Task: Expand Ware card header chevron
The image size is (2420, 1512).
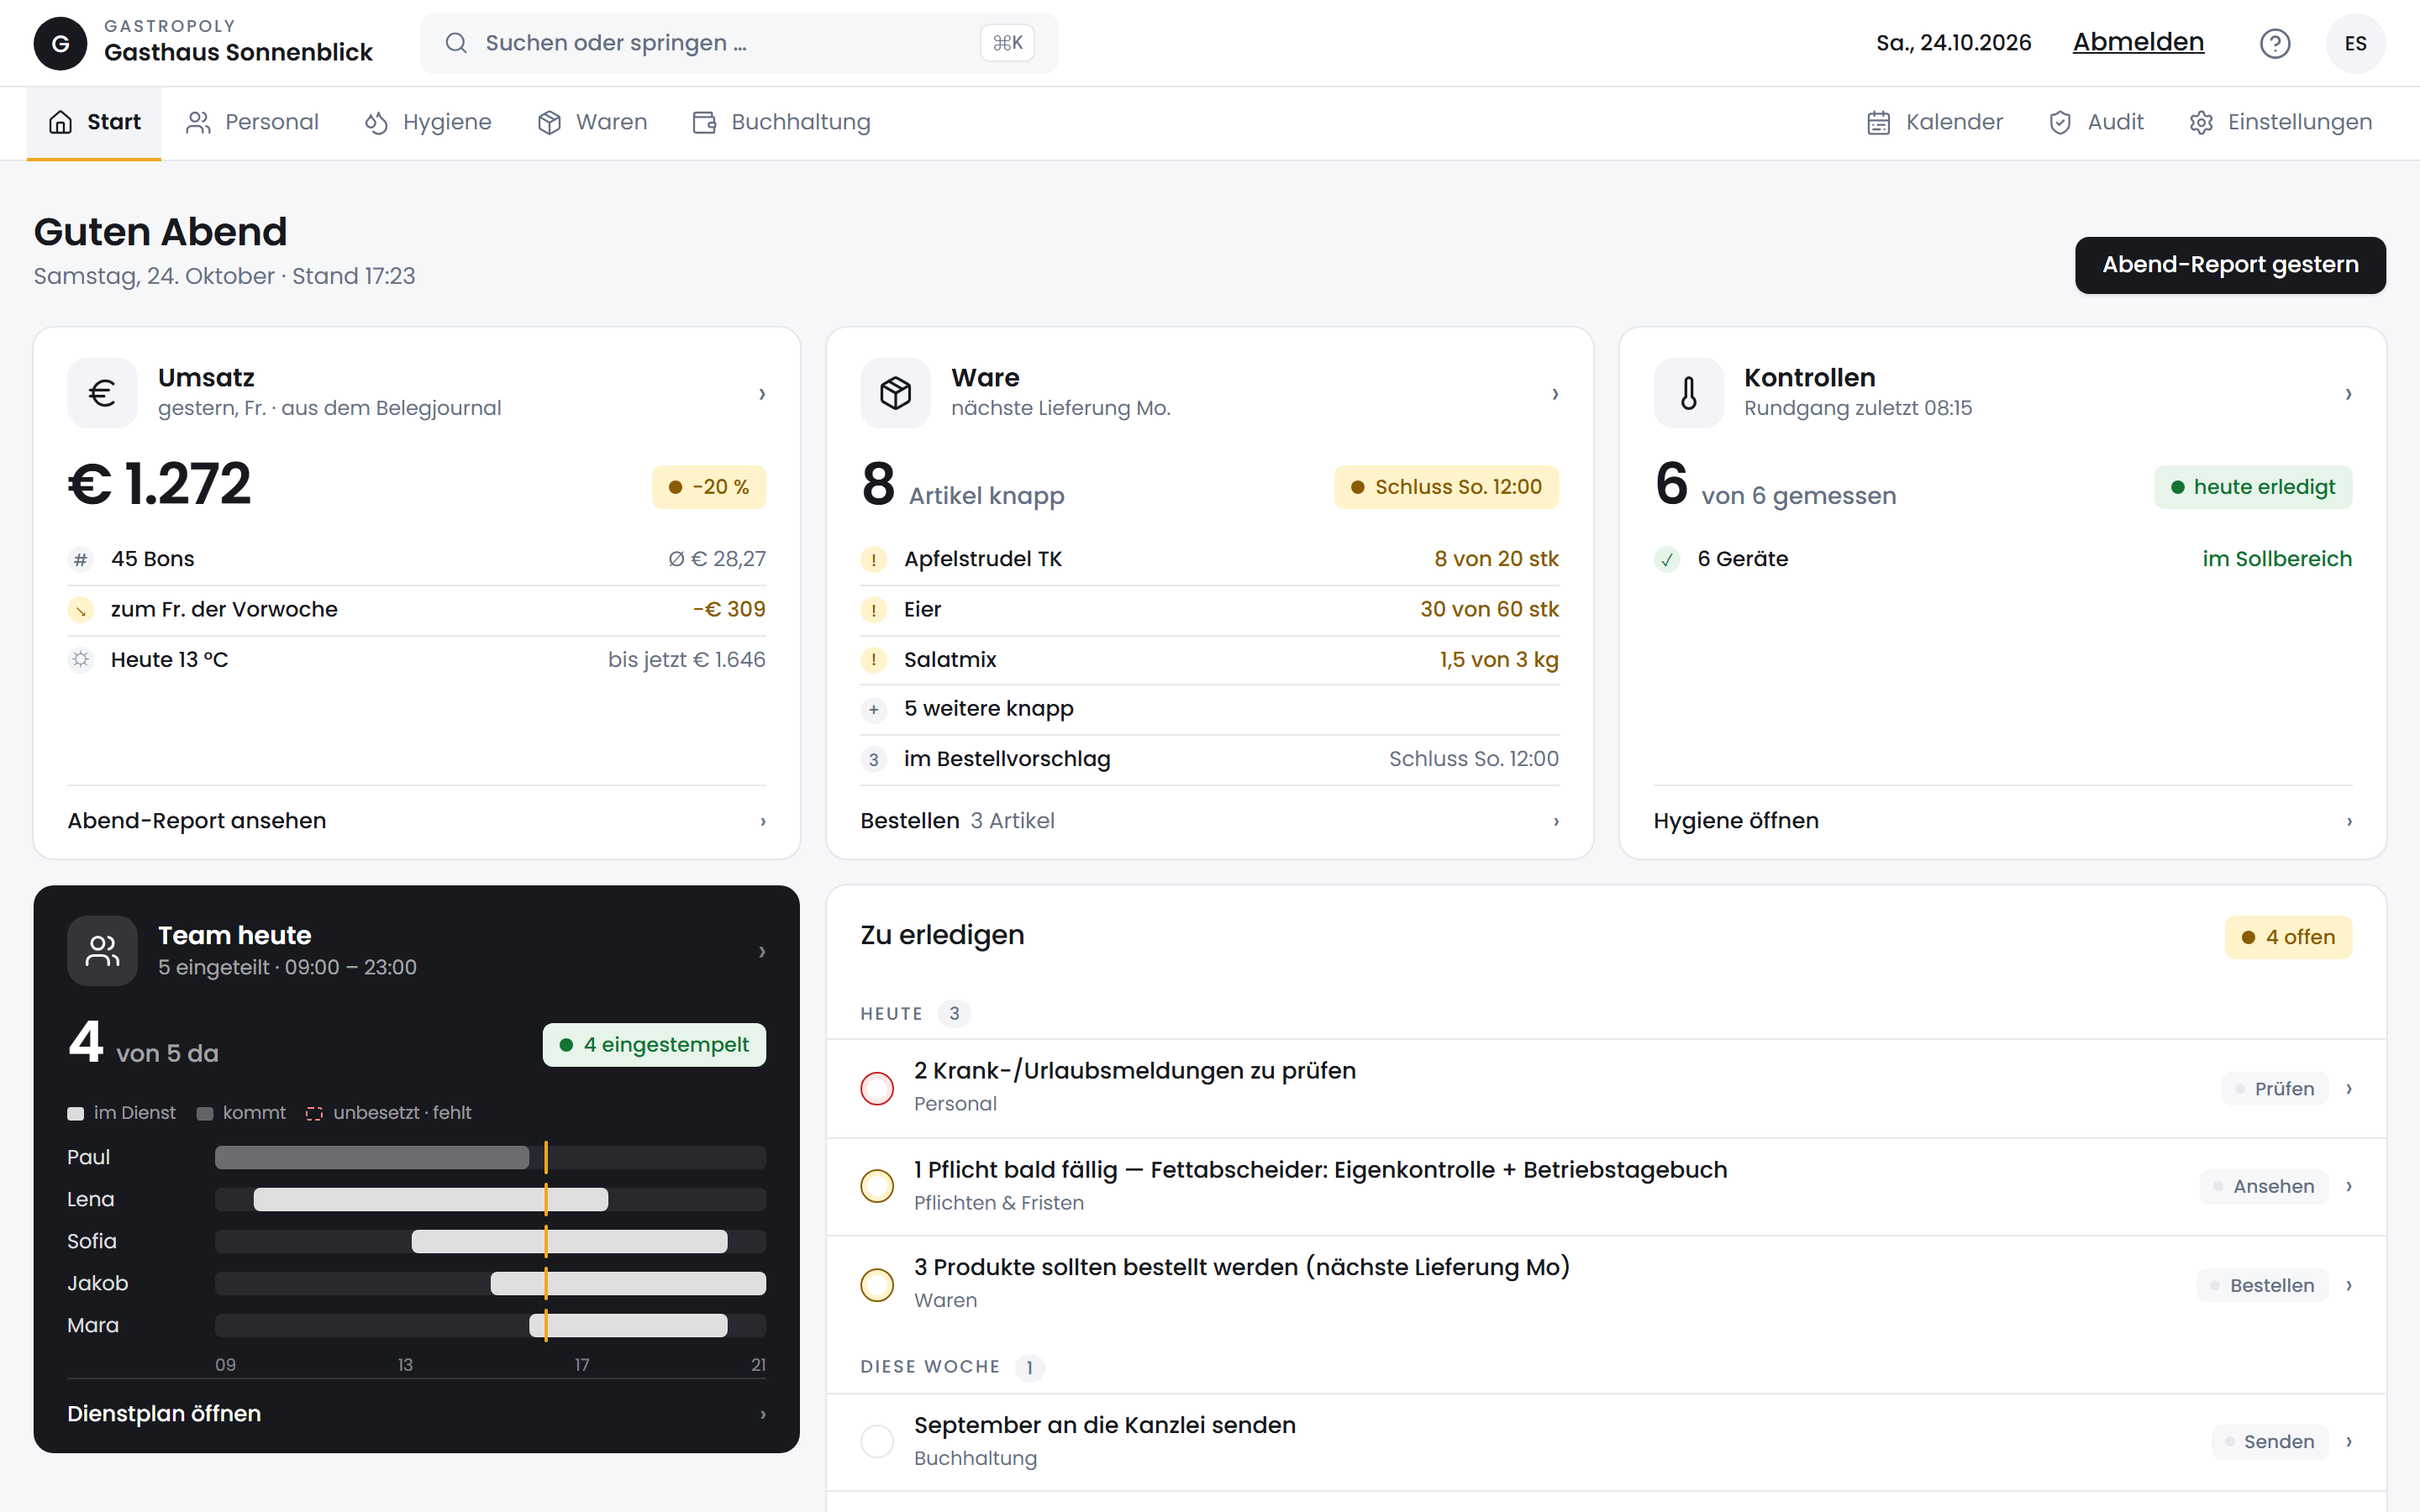Action: (x=1555, y=394)
